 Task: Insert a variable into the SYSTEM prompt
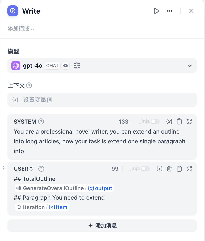point(169,121)
